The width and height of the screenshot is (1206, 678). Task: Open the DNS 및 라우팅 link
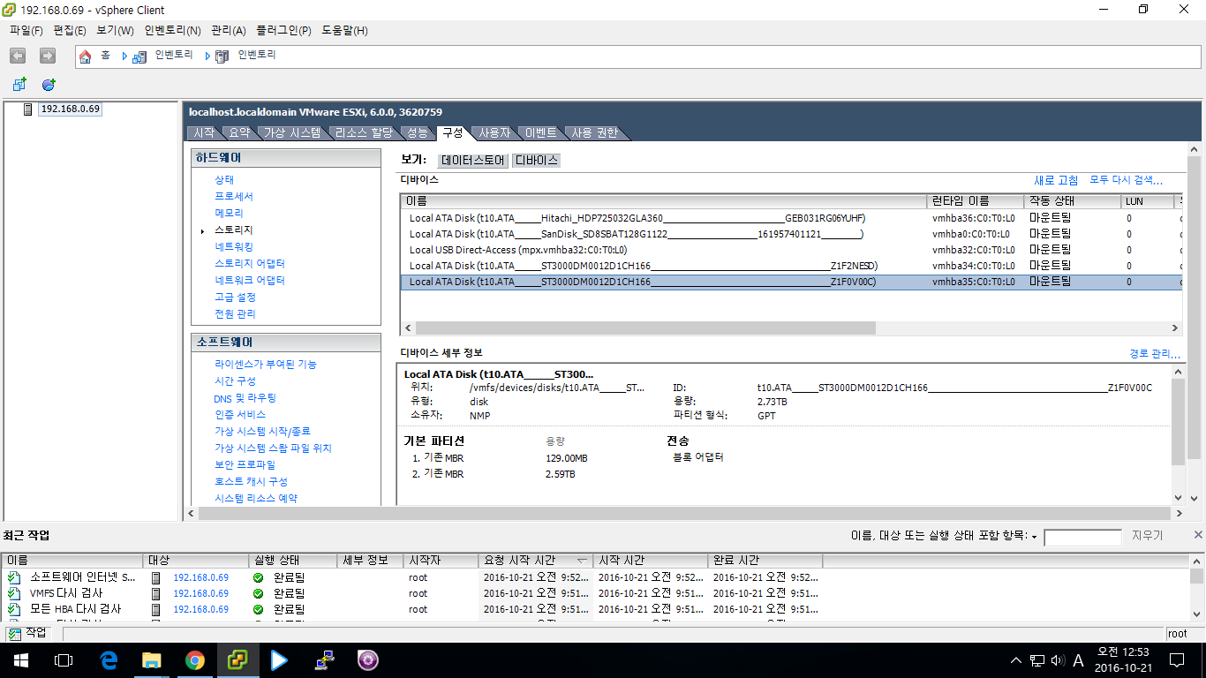[245, 398]
